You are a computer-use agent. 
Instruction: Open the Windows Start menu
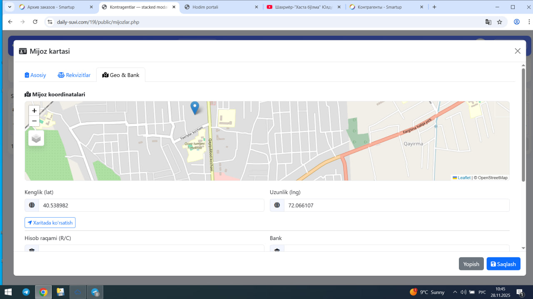pyautogui.click(x=8, y=292)
